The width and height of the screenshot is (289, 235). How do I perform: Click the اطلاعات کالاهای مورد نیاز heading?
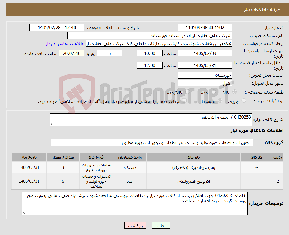pos(257,130)
